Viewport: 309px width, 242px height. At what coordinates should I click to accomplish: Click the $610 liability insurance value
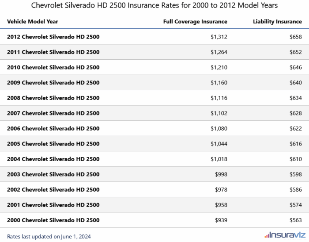click(296, 159)
